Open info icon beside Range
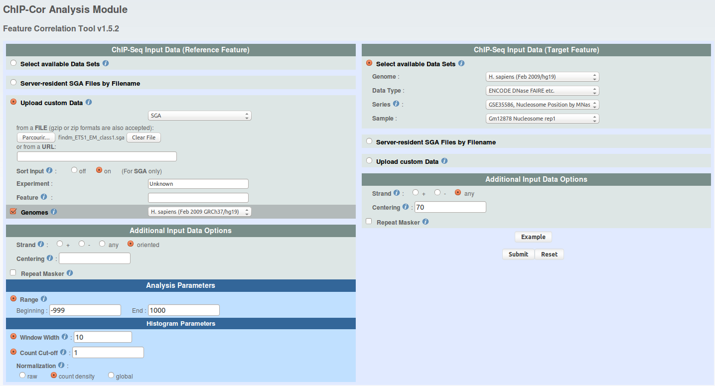The width and height of the screenshot is (715, 386). [x=44, y=299]
